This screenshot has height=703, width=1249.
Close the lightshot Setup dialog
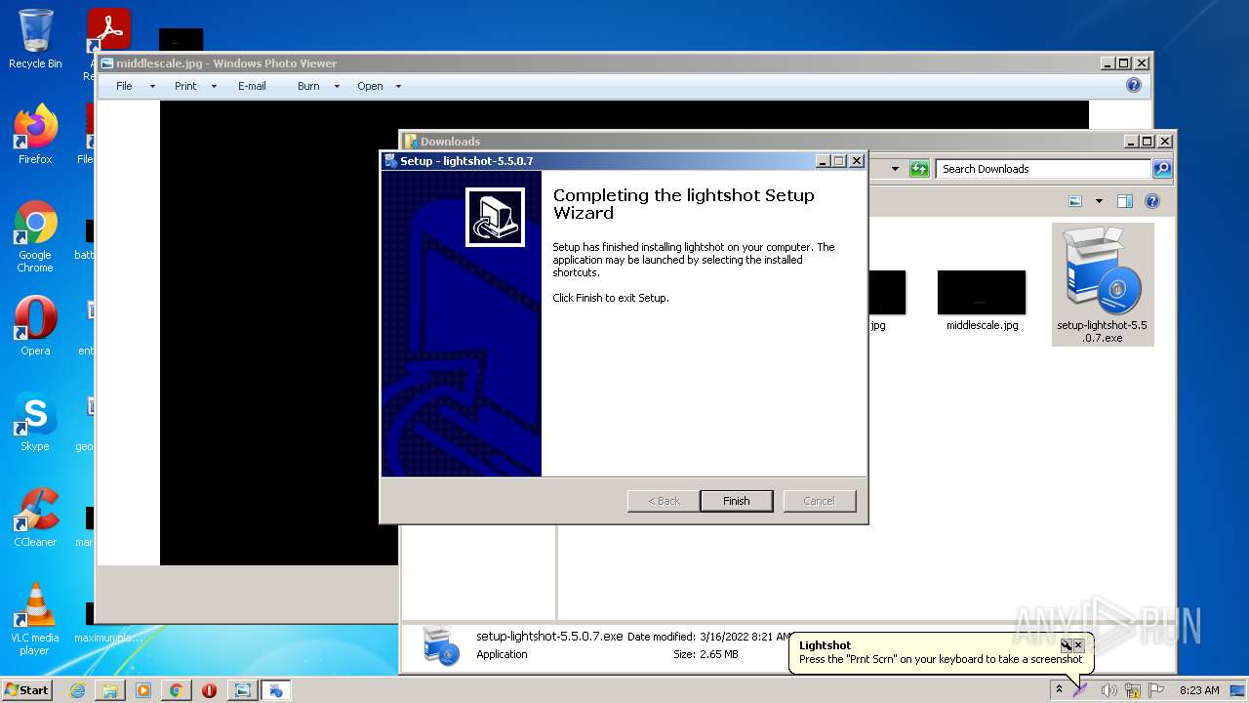tap(856, 161)
